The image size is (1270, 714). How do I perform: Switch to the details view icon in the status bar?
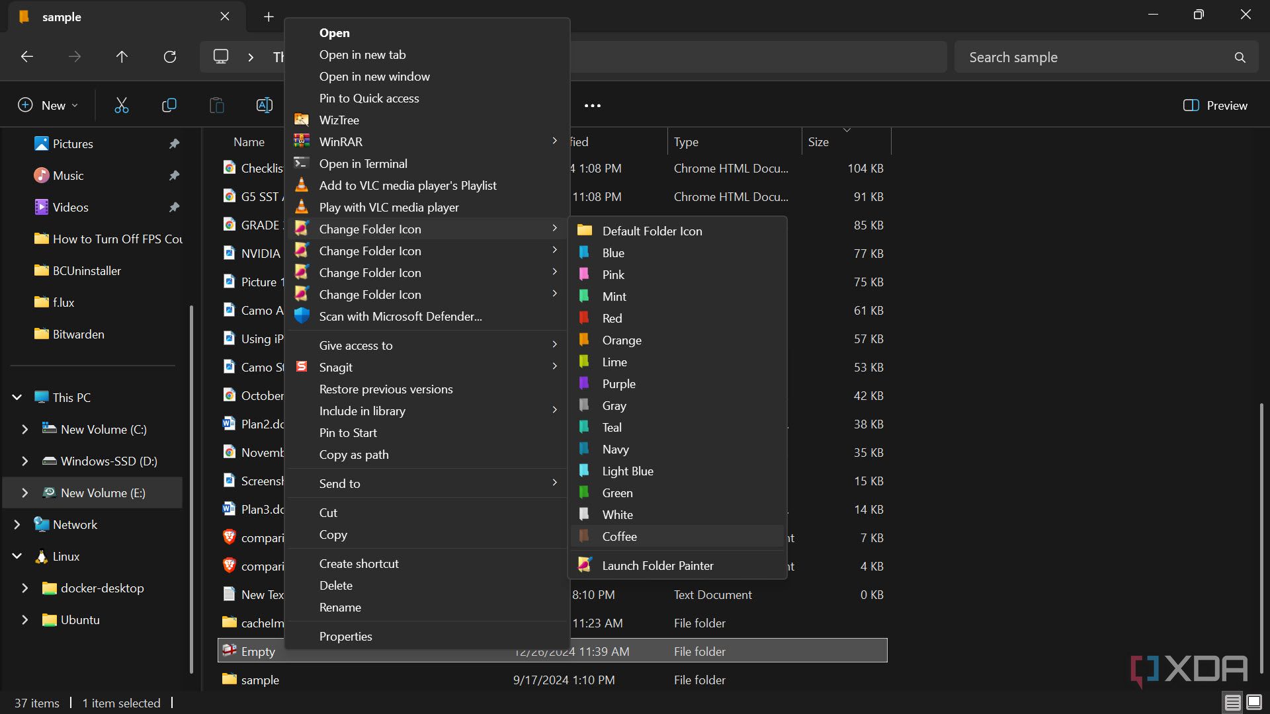click(x=1232, y=702)
